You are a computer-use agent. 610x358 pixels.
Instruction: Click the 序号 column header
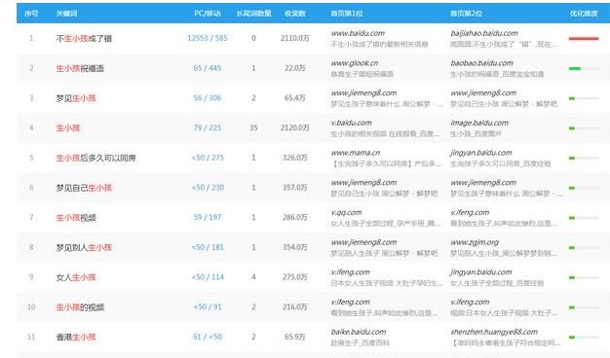click(x=31, y=14)
